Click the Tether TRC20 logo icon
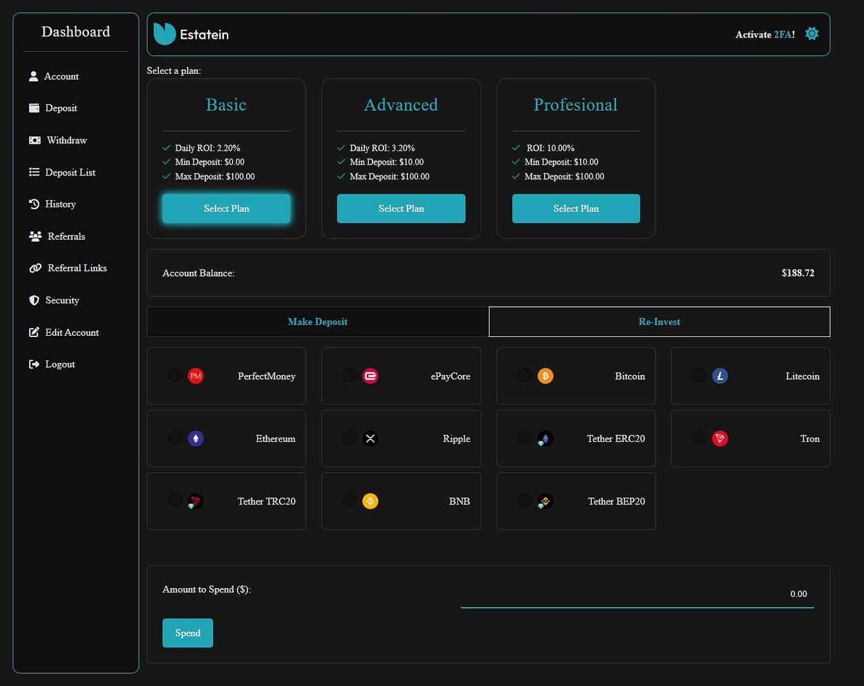The height and width of the screenshot is (686, 864). pos(195,501)
